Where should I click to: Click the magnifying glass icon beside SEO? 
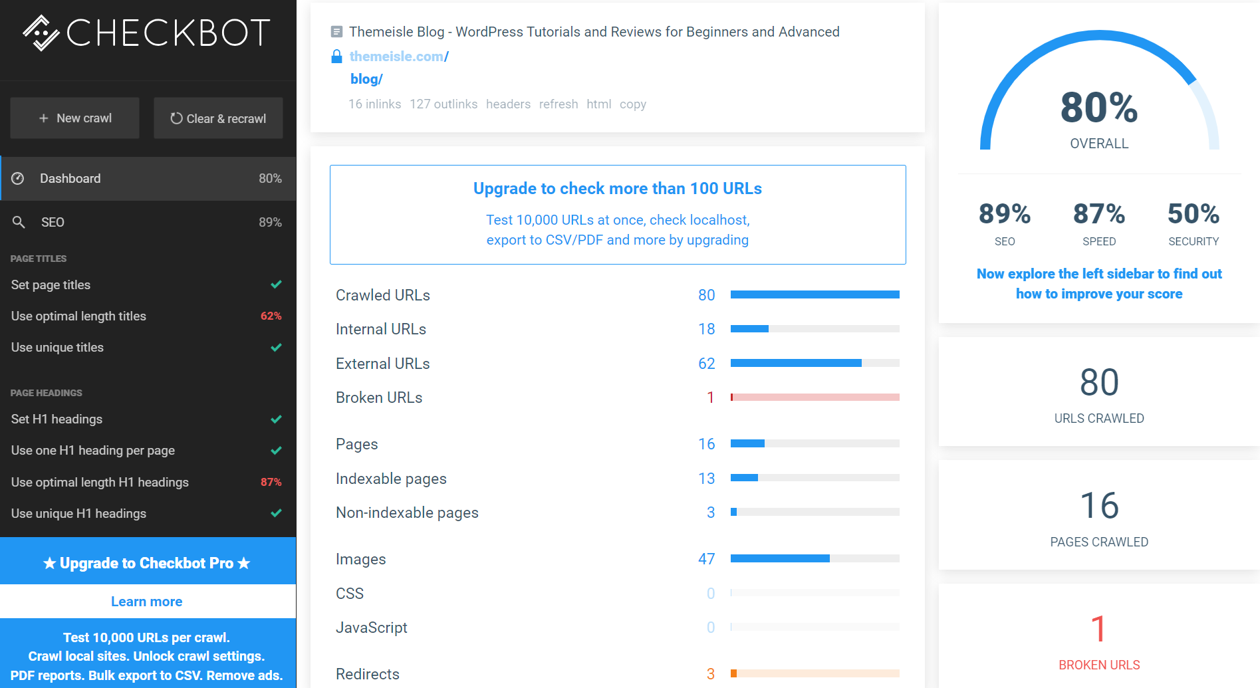pos(19,221)
